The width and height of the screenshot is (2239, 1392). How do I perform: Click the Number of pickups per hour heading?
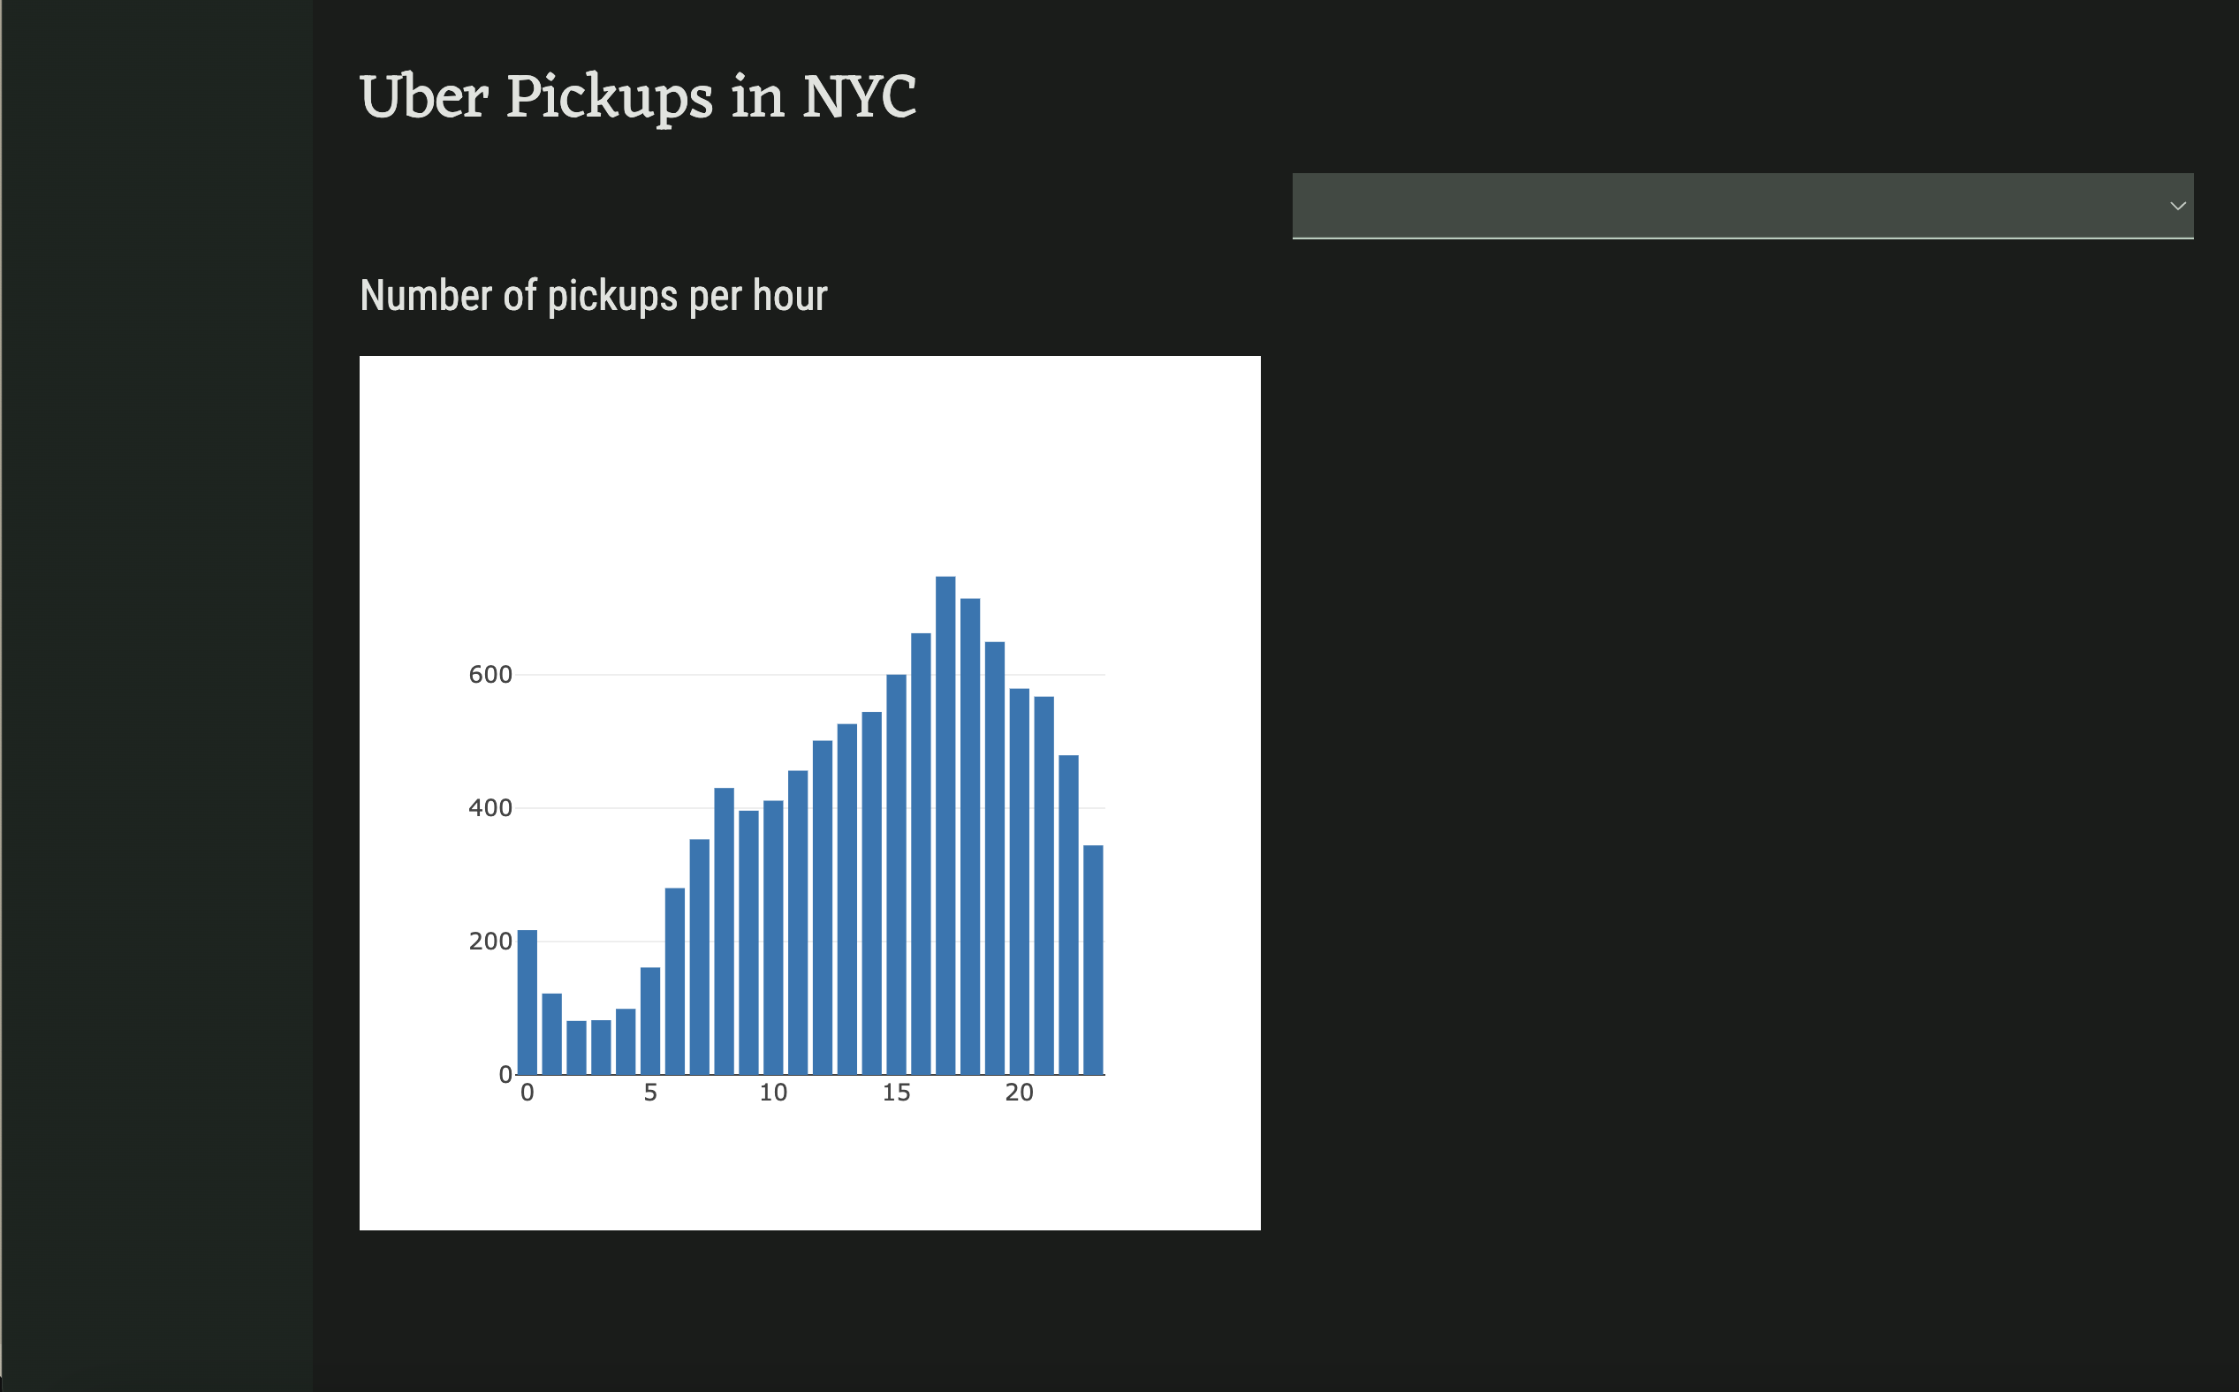pos(593,295)
